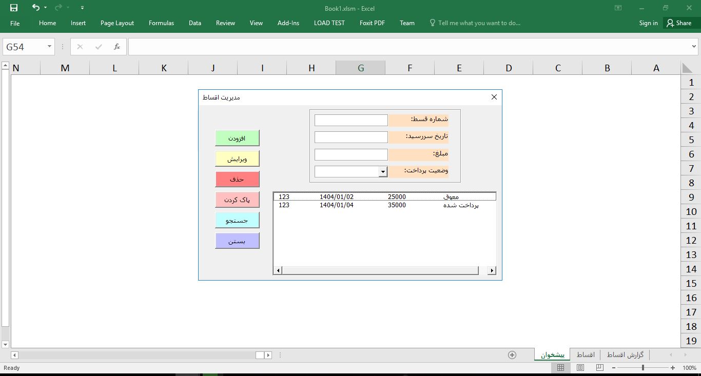Viewport: 701px width, 376px height.
Task: Switch to پیشخوان sheet tab
Action: (x=552, y=354)
